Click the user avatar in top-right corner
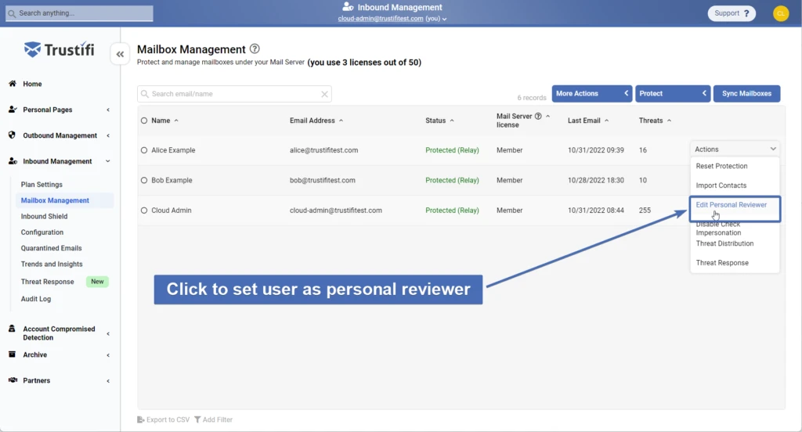This screenshot has width=802, height=432. (x=780, y=13)
